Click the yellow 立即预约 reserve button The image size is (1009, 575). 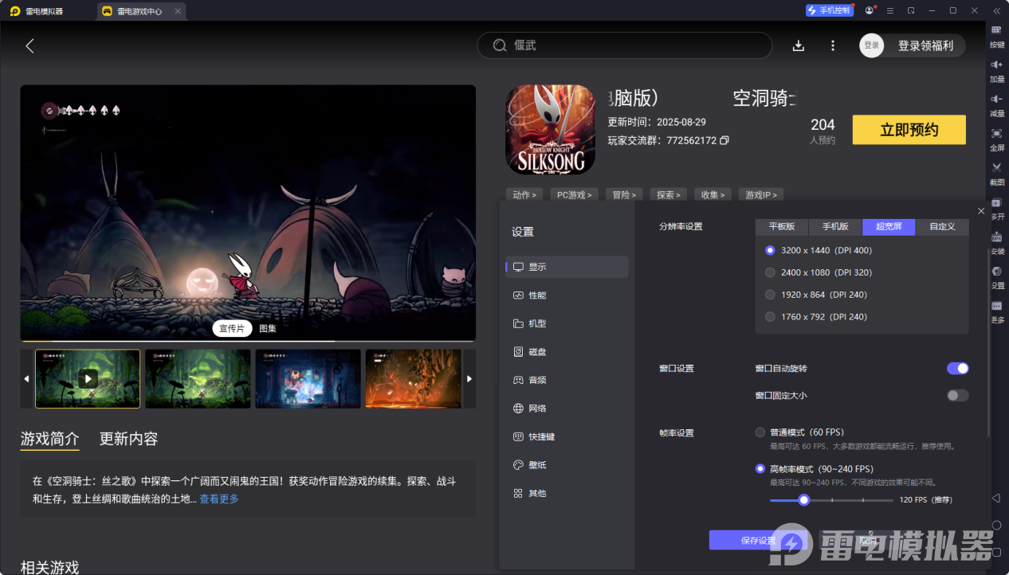tap(909, 130)
